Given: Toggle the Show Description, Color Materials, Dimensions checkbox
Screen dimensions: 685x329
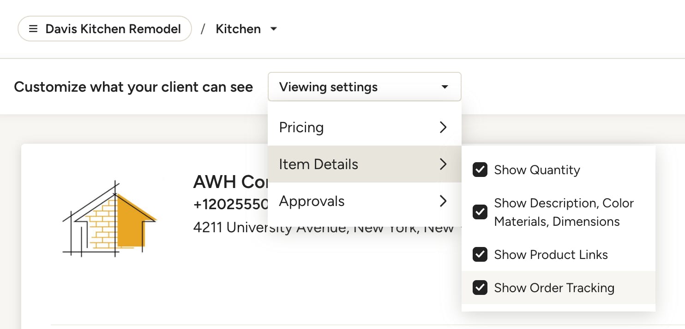Looking at the screenshot, I should coord(480,212).
